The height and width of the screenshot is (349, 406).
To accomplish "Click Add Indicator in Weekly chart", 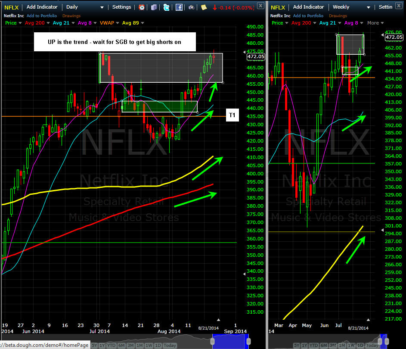I will tap(308, 7).
